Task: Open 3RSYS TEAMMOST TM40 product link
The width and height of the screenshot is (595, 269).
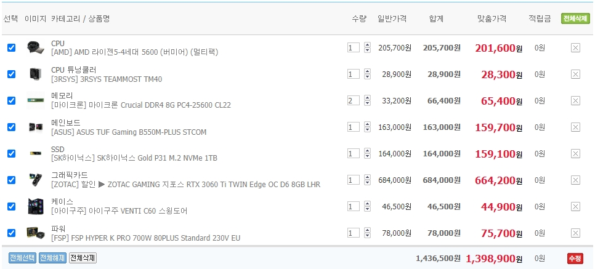Action: tap(107, 79)
